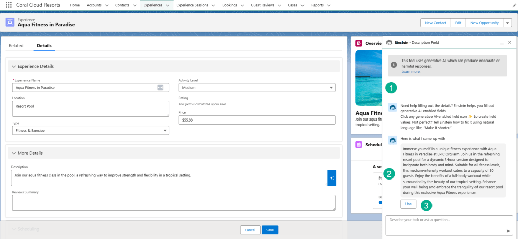518x239 pixels.
Task: Switch to the Related tab
Action: pyautogui.click(x=16, y=46)
